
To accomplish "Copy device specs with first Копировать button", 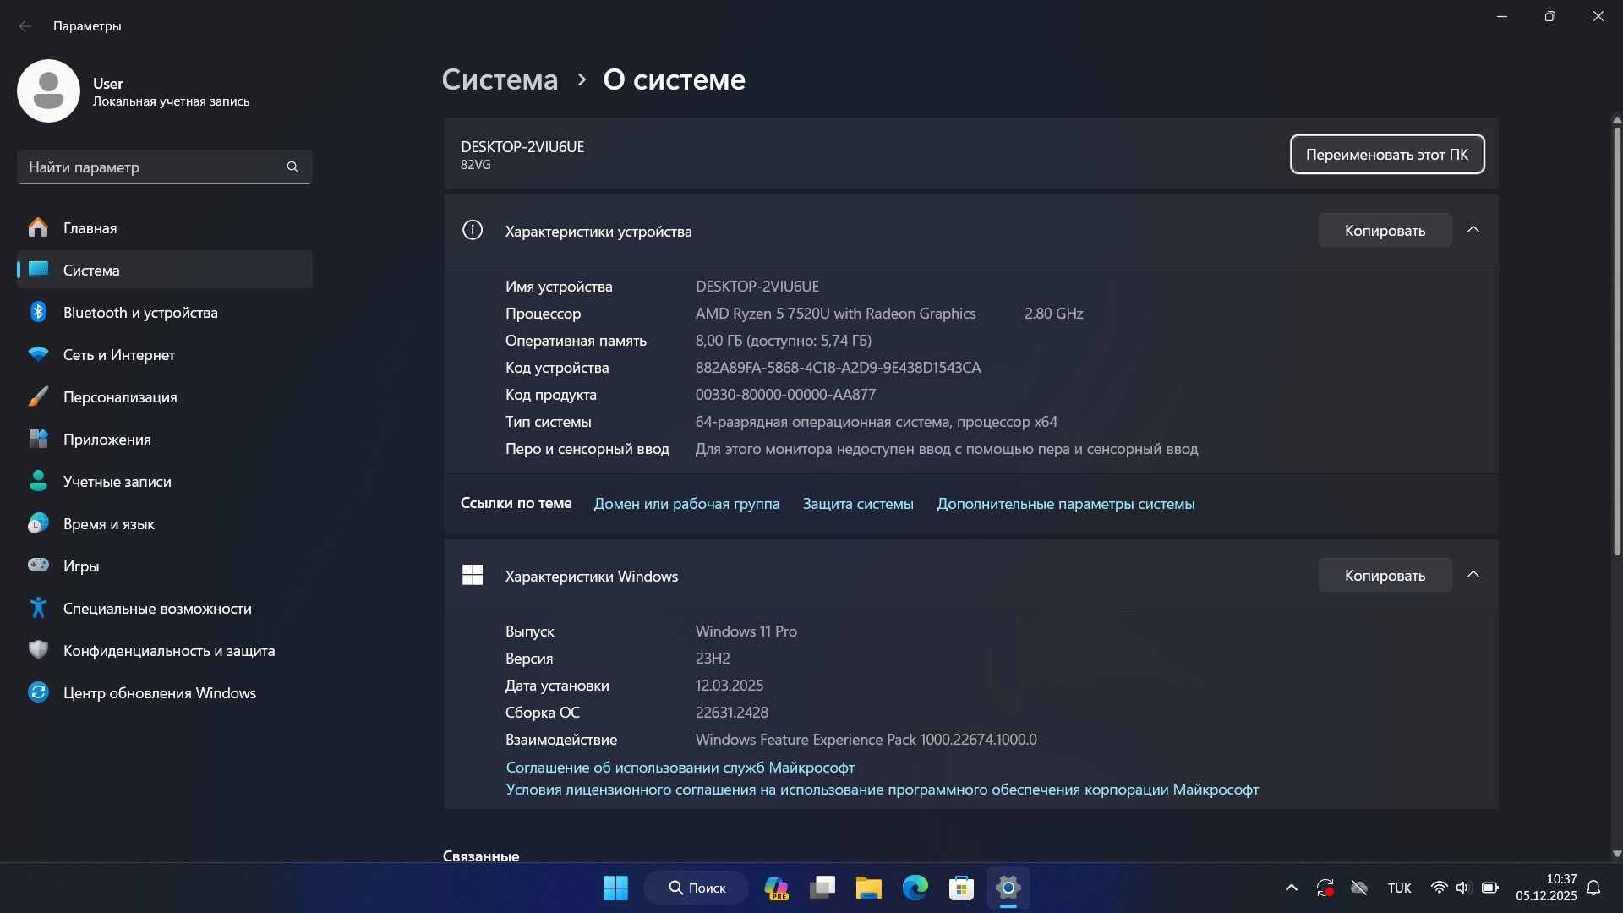I will 1385,230.
